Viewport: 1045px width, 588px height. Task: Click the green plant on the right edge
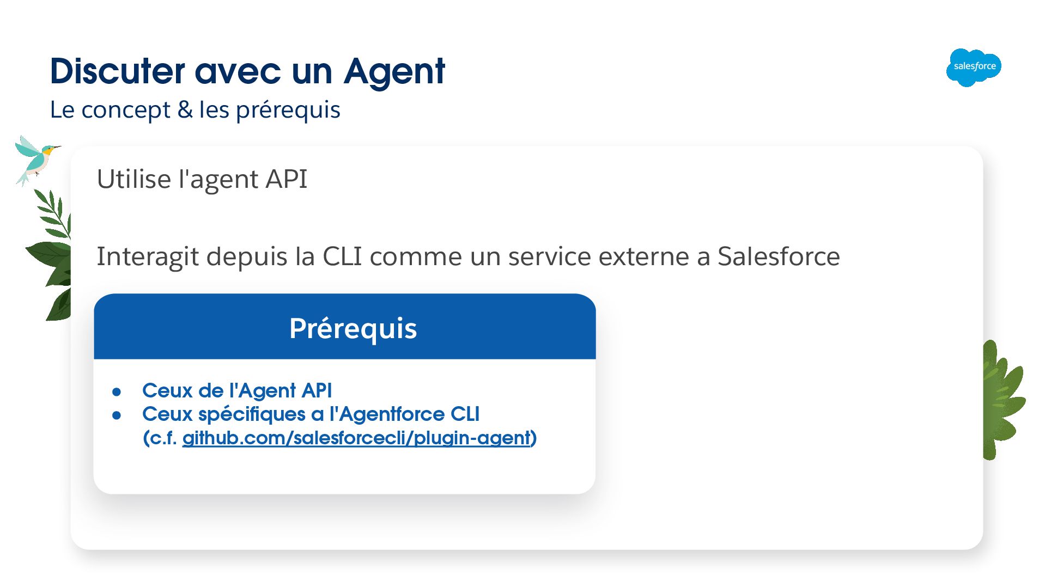point(1001,400)
